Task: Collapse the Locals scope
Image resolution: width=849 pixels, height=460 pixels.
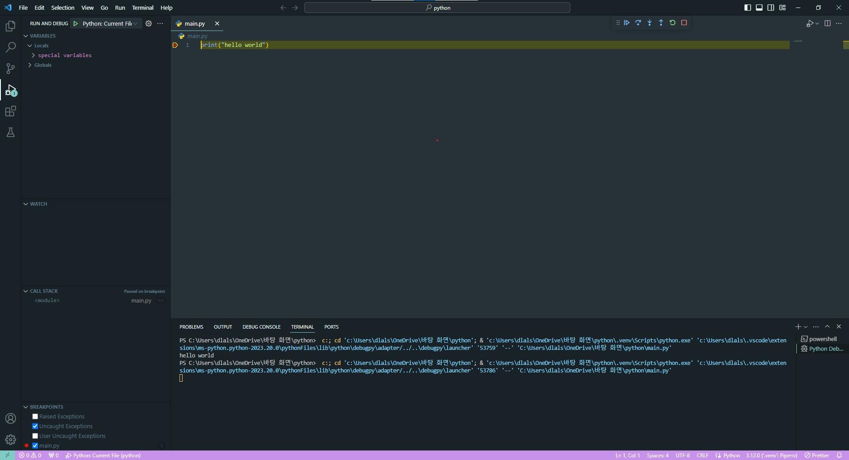Action: tap(30, 46)
